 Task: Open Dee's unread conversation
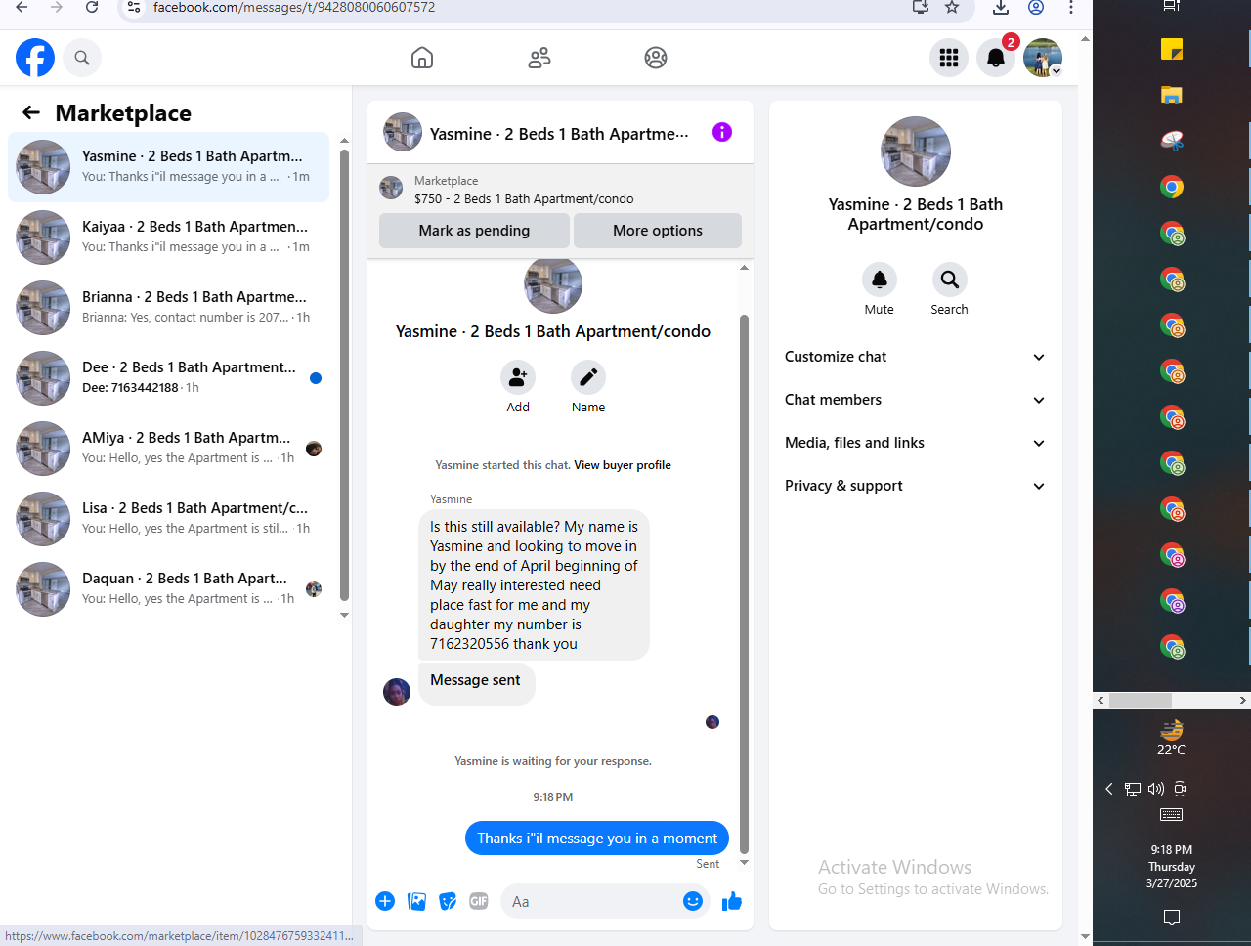(x=168, y=378)
